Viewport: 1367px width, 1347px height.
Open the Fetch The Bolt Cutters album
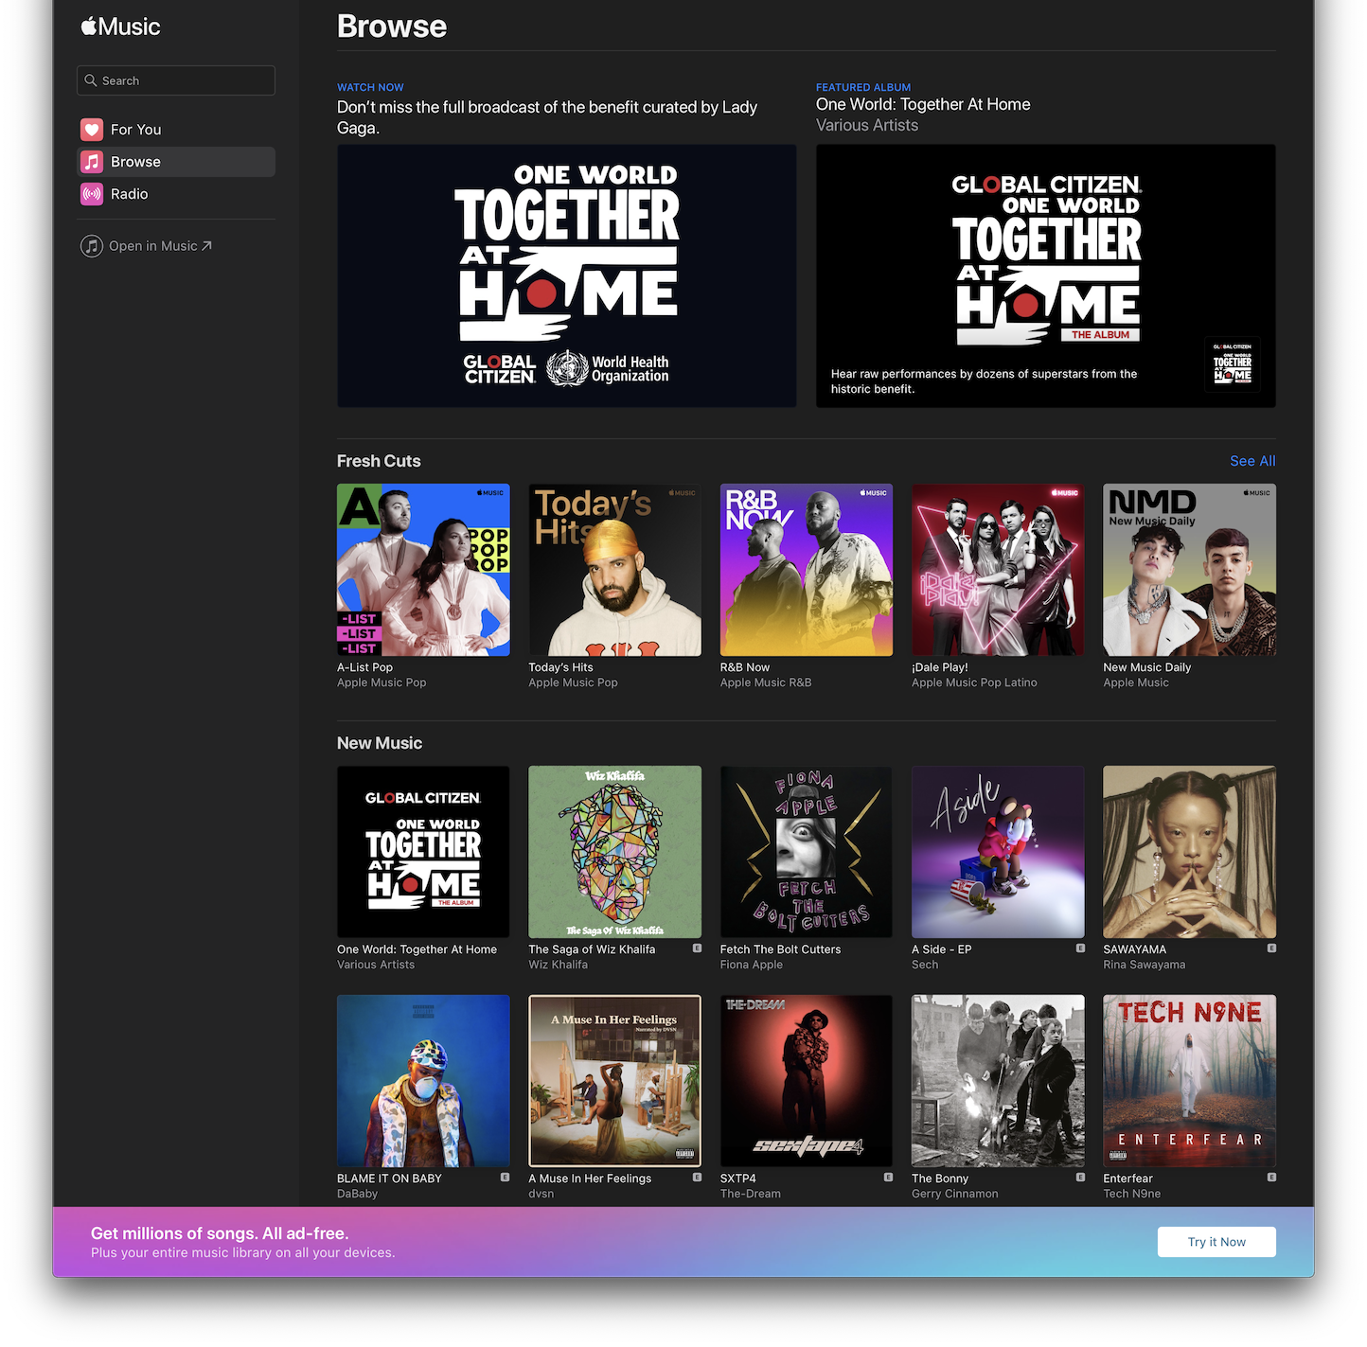click(806, 852)
